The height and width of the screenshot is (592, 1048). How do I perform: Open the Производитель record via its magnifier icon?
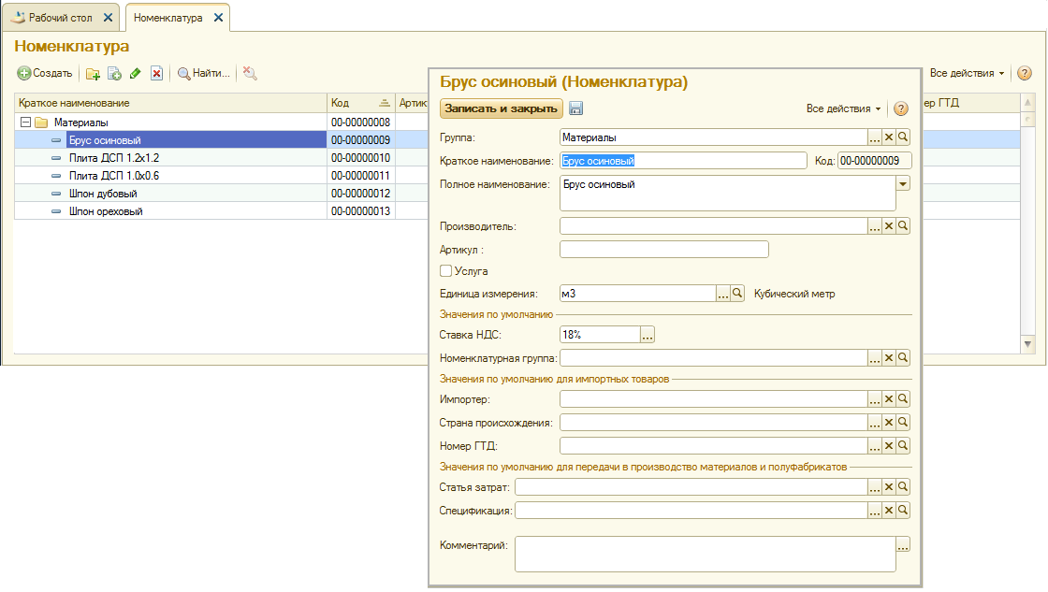903,226
